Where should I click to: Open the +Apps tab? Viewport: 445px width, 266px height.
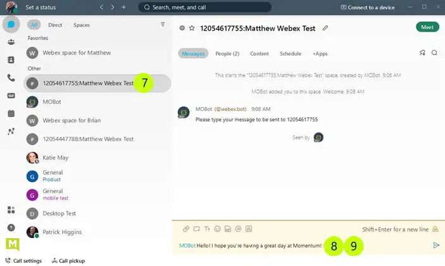click(x=320, y=54)
